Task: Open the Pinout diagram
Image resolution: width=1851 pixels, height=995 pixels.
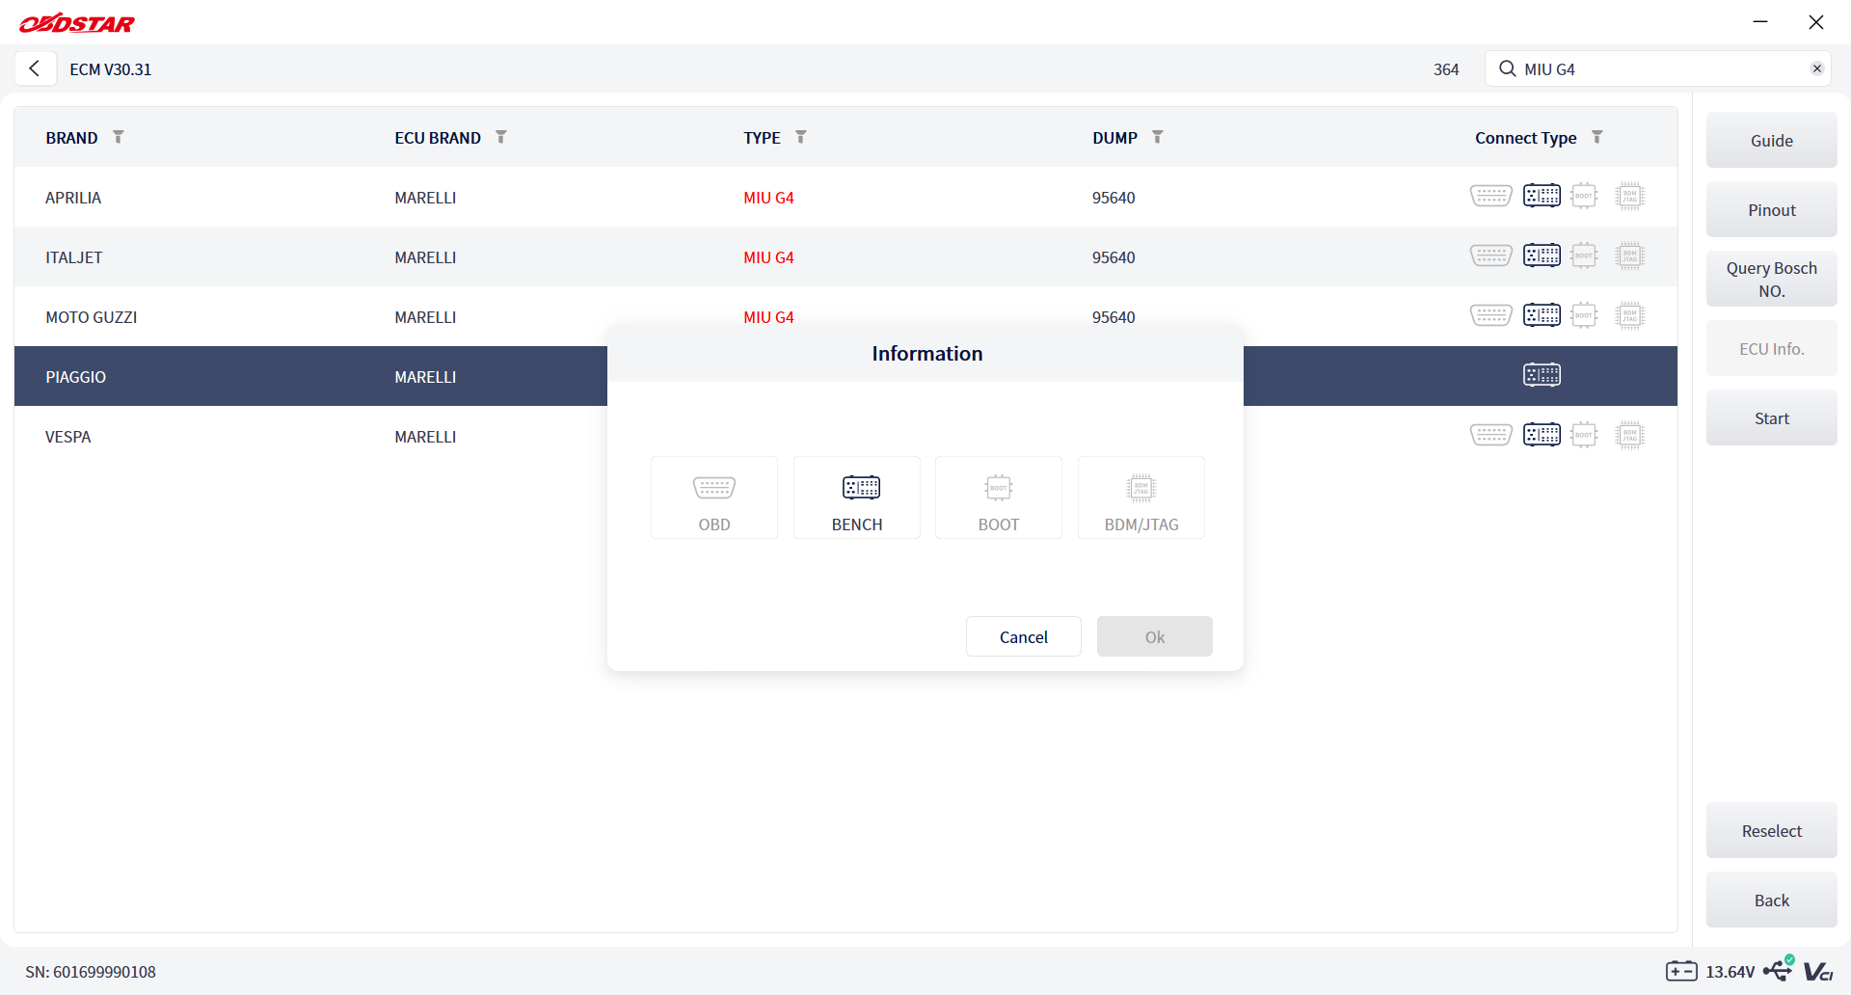Action: click(x=1772, y=209)
